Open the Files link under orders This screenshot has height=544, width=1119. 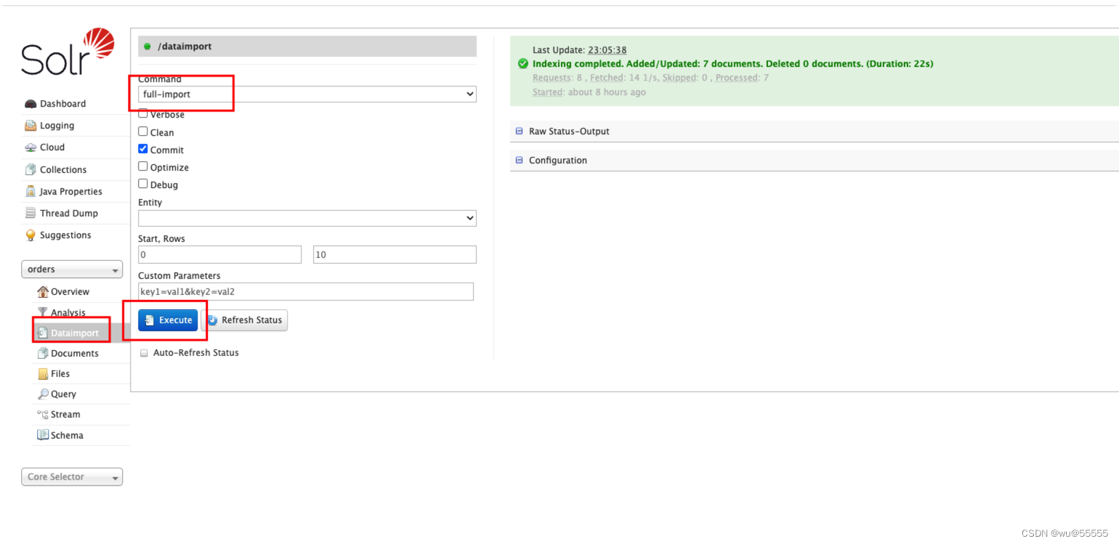(x=60, y=374)
